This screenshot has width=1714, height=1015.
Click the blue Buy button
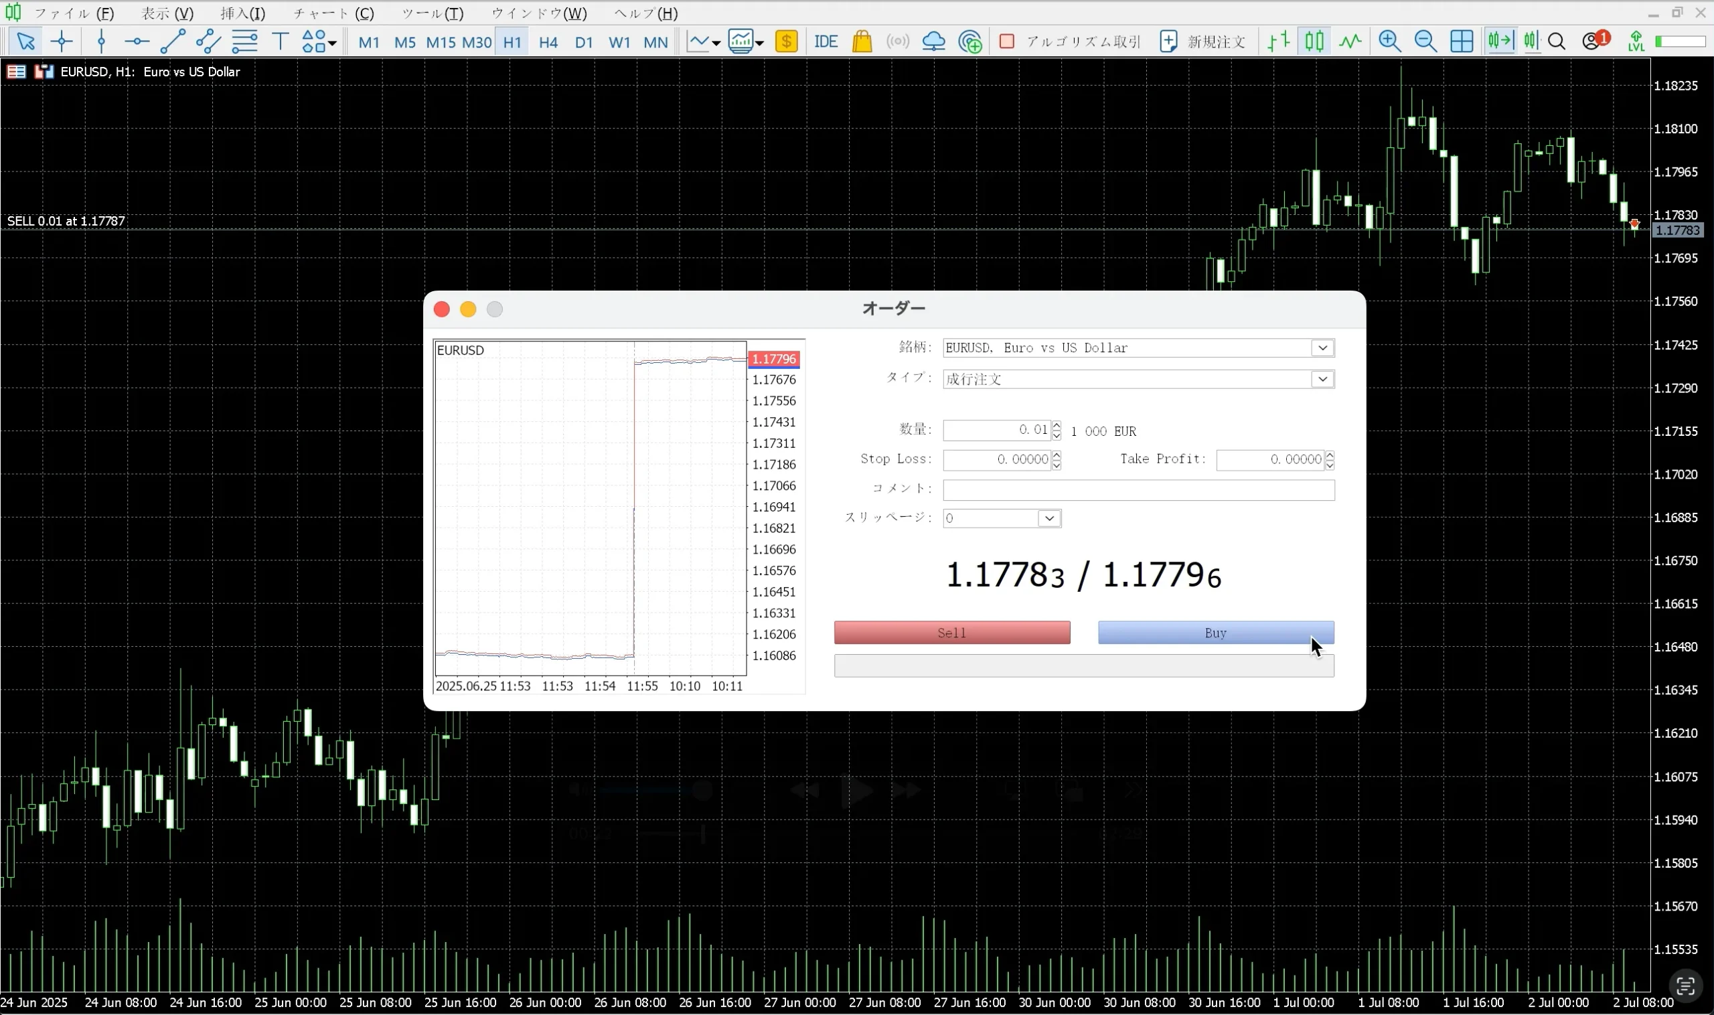pos(1216,633)
